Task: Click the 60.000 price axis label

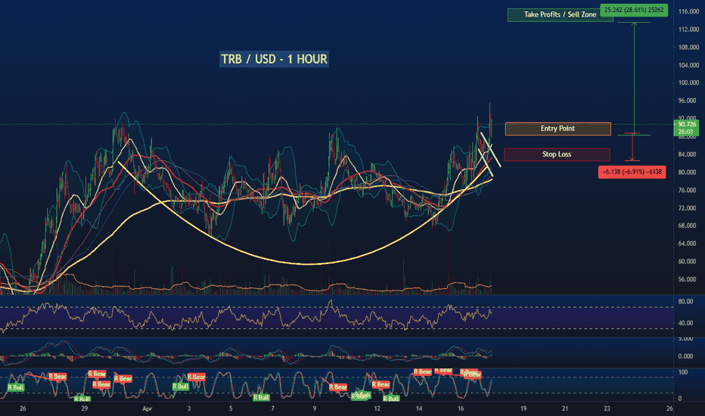Action: pos(688,261)
